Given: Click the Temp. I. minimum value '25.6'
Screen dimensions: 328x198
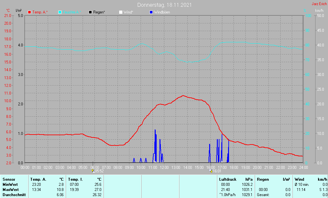Looking at the screenshot, I should [98, 185].
